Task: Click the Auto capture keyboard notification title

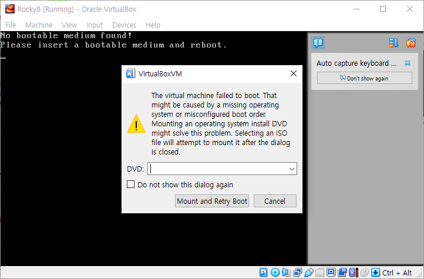Action: tap(356, 63)
